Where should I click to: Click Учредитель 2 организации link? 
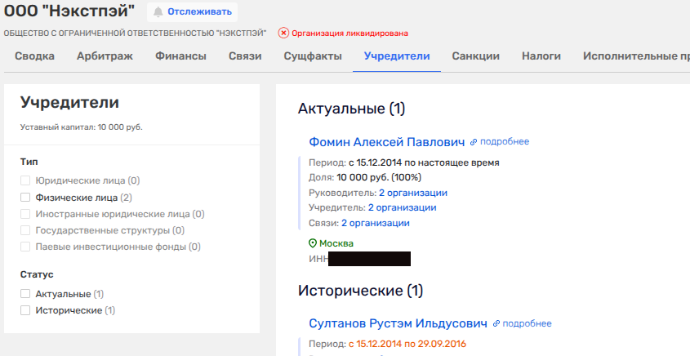tap(402, 207)
